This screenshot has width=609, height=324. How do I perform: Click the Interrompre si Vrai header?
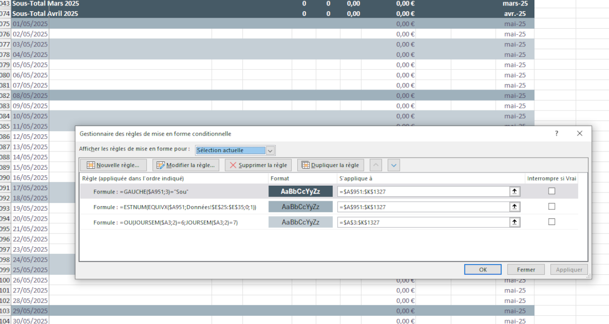551,179
